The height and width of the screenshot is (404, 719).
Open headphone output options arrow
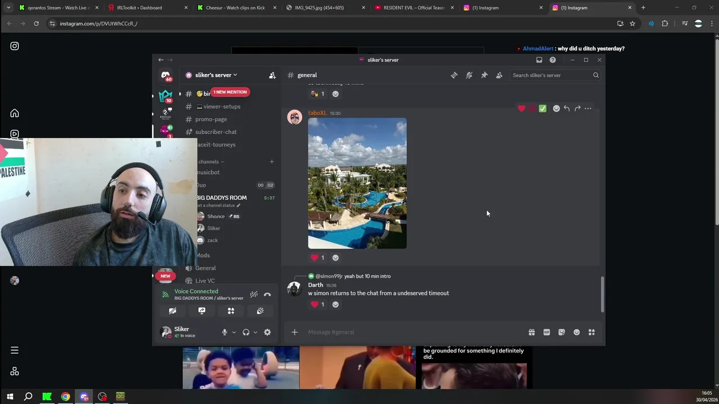tap(255, 332)
